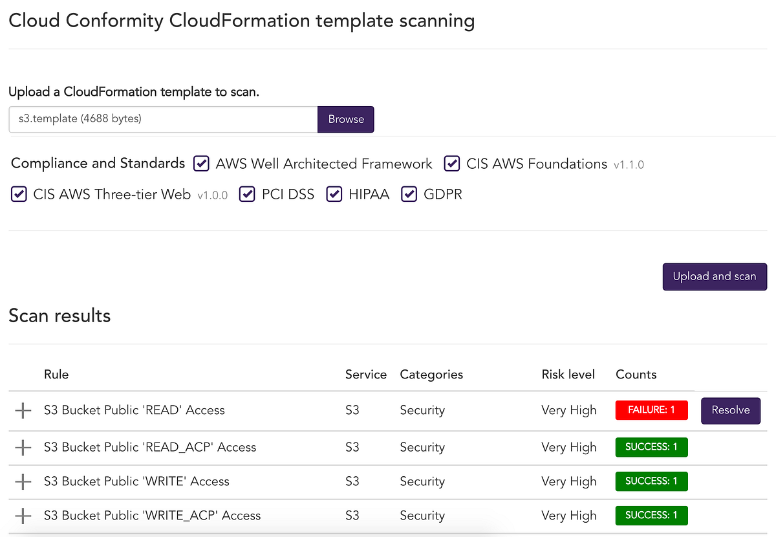This screenshot has width=776, height=537.
Task: Click the Rule column header
Action: 56,375
